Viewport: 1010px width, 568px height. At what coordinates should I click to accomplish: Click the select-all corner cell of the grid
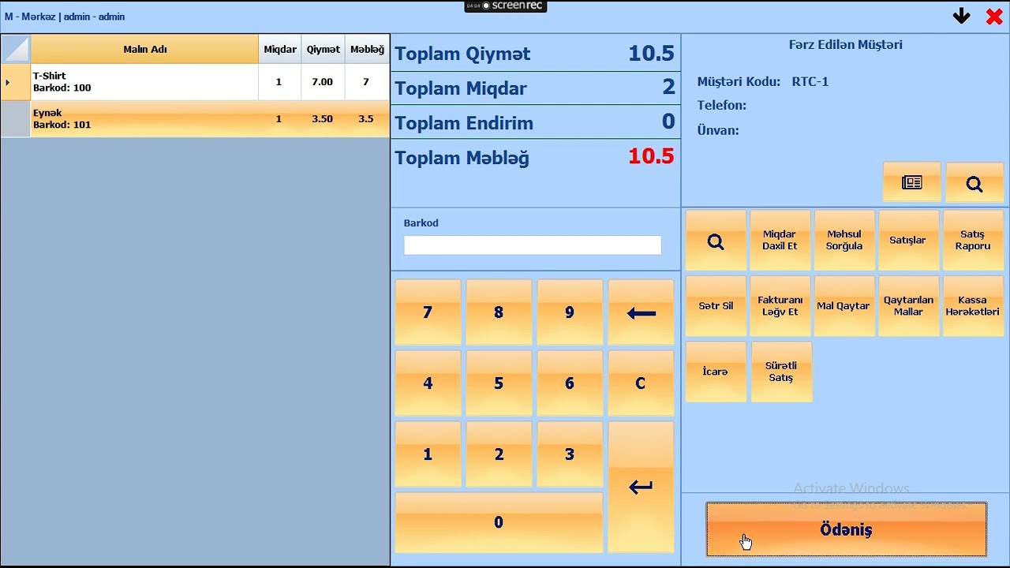coord(16,49)
